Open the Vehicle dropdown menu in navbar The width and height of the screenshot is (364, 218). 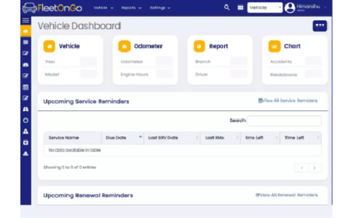pos(103,8)
